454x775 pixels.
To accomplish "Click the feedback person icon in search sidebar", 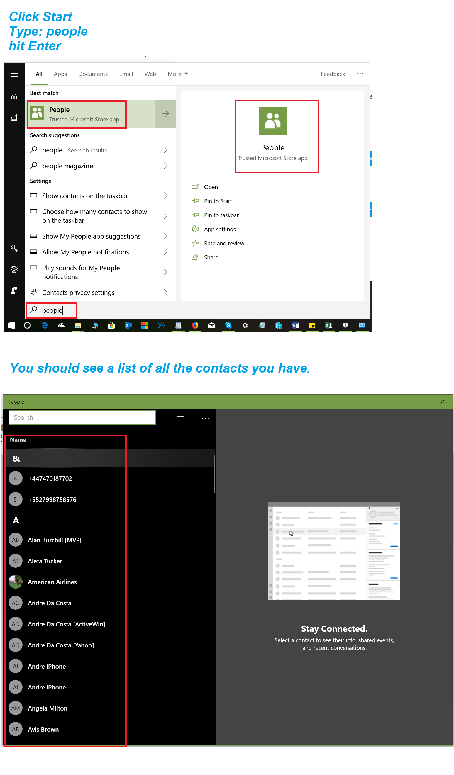I will point(14,291).
